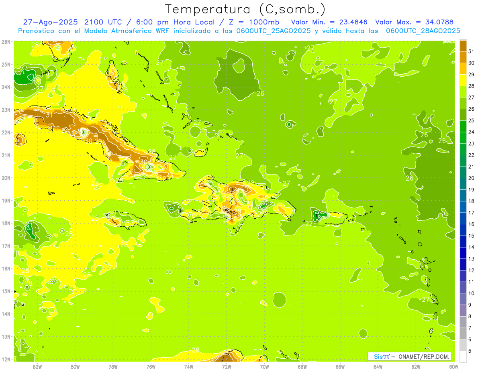Pick the grey legend swatch between 6 and 7
The width and height of the screenshot is (482, 372).
[x=464, y=333]
